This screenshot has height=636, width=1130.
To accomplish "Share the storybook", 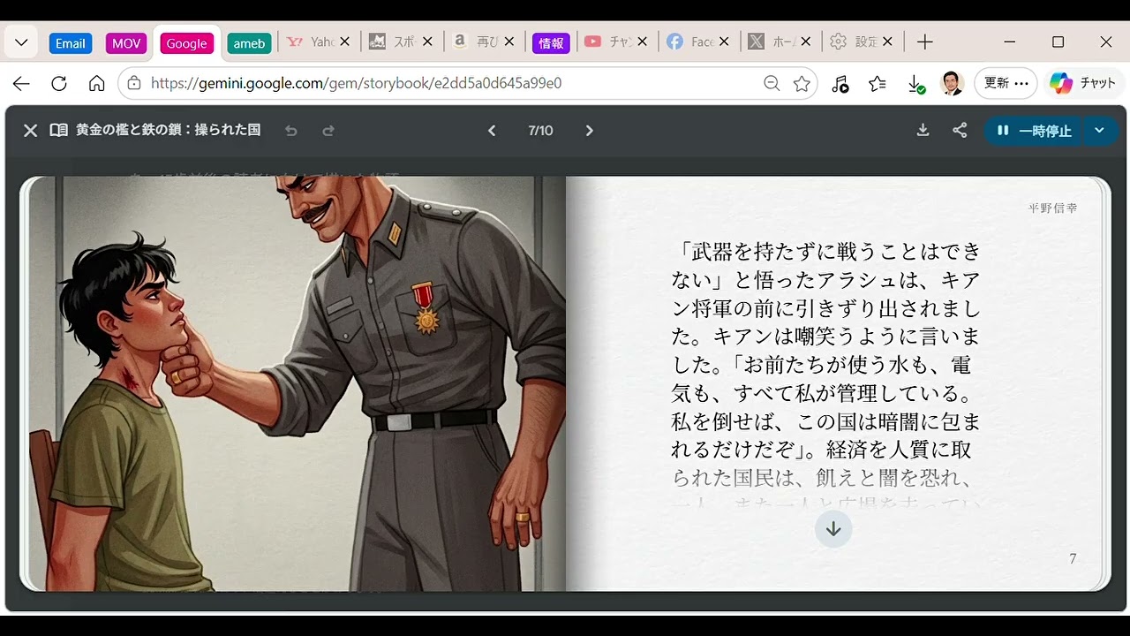I will click(960, 131).
